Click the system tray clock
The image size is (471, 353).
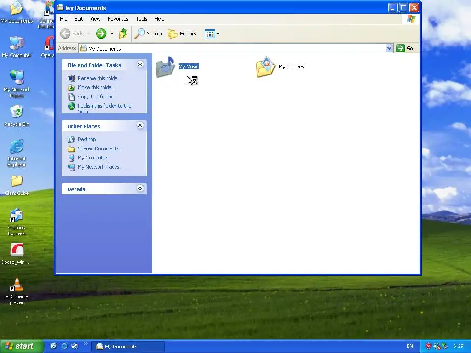pyautogui.click(x=459, y=347)
